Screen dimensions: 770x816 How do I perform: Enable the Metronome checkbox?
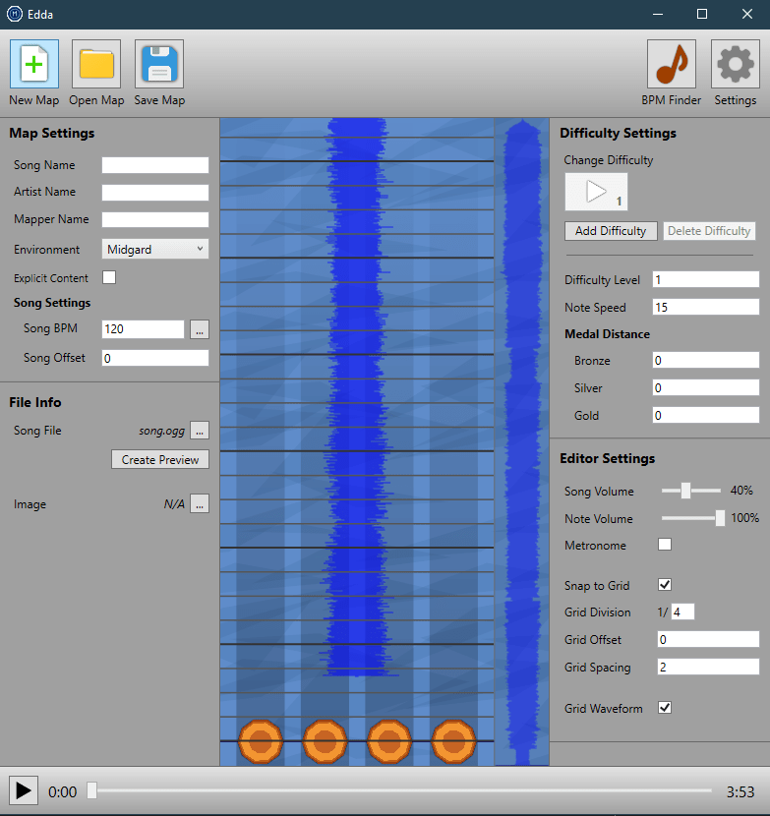[x=665, y=545]
